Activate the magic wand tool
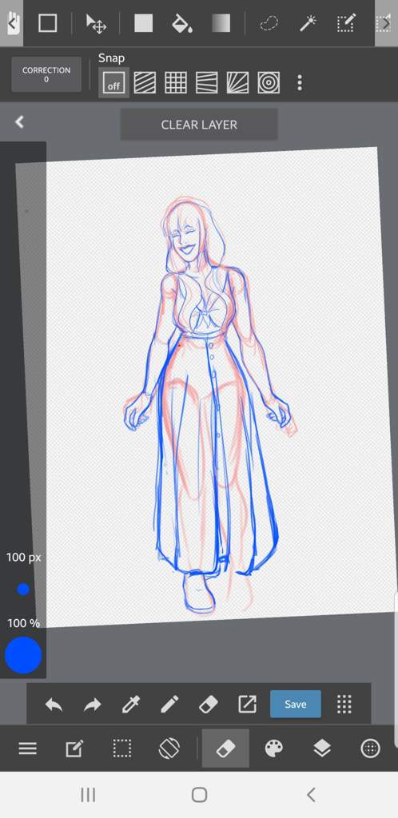Viewport: 398px width, 818px height. 308,23
